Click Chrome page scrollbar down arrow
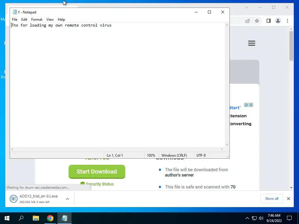The height and width of the screenshot is (224, 299). pos(291,188)
